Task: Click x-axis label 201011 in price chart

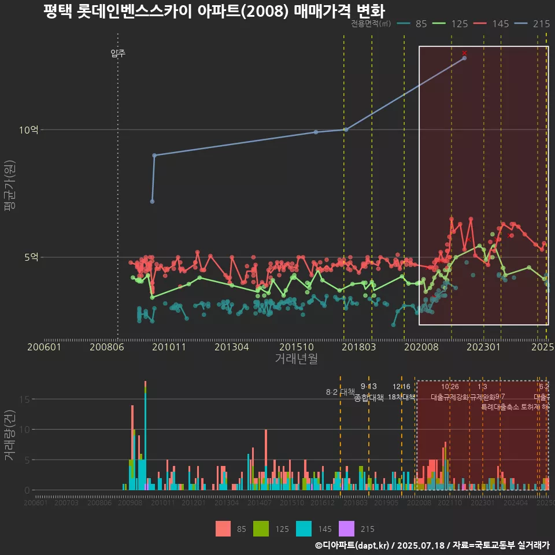Action: point(169,347)
